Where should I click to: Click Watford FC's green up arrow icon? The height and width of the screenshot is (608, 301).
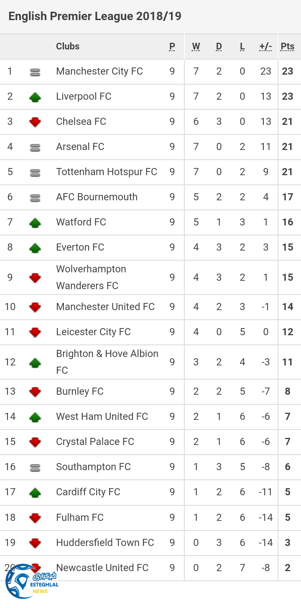35,223
